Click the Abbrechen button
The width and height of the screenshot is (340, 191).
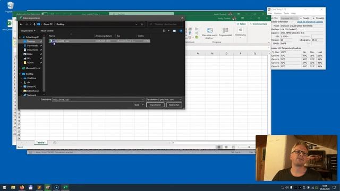tap(174, 105)
